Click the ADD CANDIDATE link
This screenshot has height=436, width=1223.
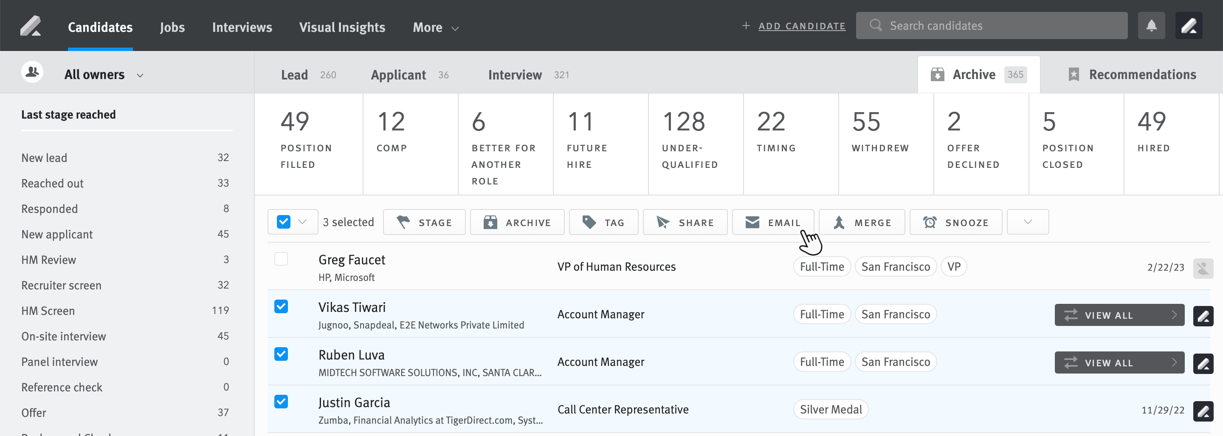pos(802,26)
